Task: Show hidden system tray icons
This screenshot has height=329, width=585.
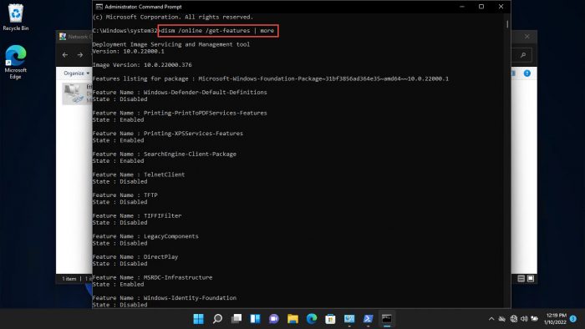Action: coord(491,319)
